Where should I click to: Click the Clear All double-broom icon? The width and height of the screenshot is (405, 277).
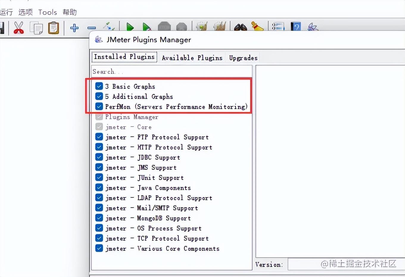point(220,26)
